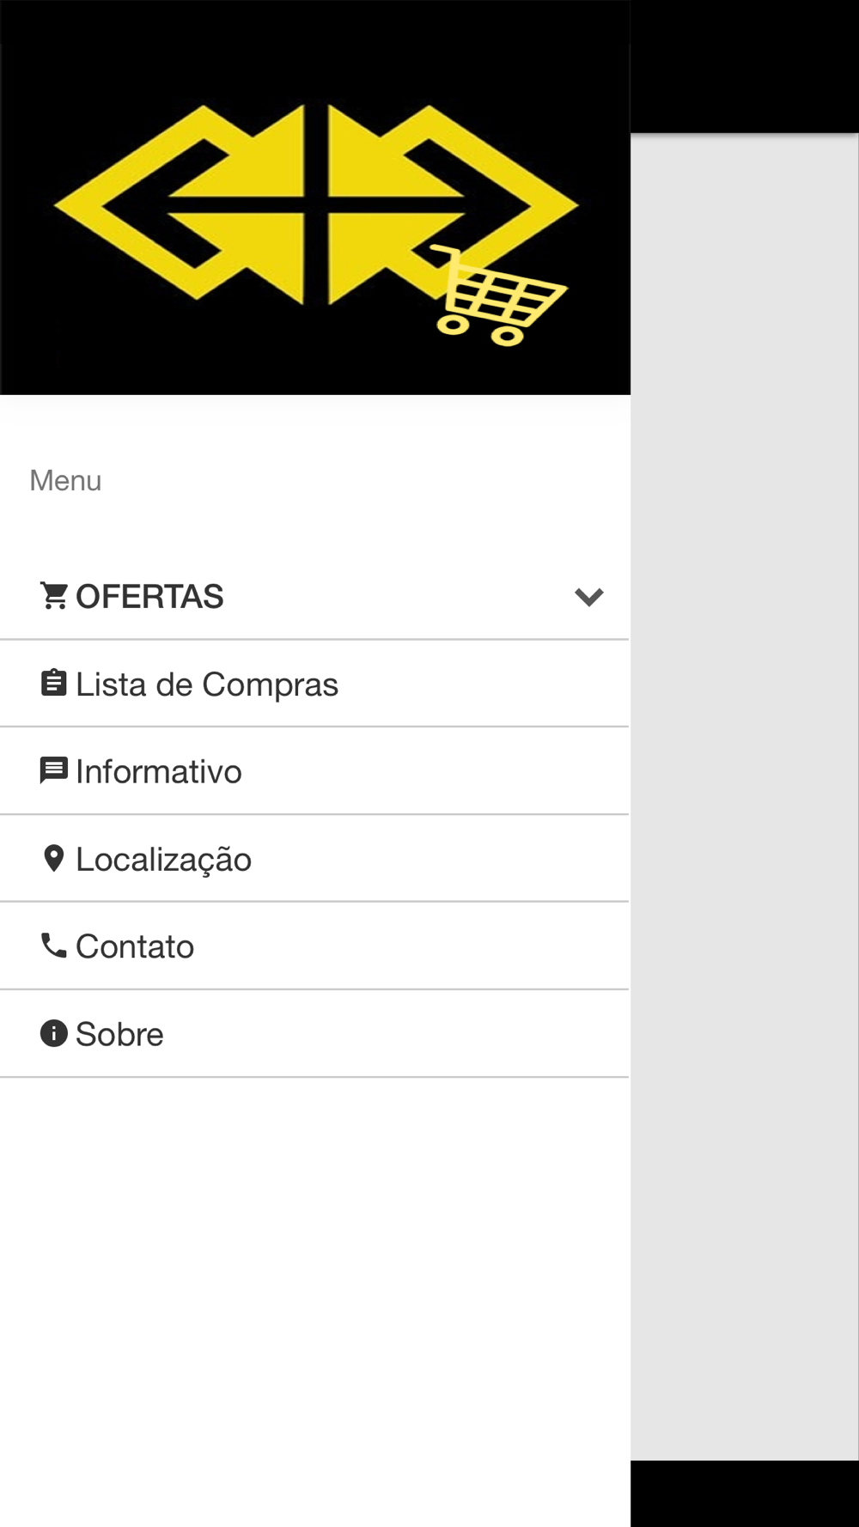Click the shopping cart icon beside OFERTAS
The height and width of the screenshot is (1527, 859).
(x=54, y=596)
